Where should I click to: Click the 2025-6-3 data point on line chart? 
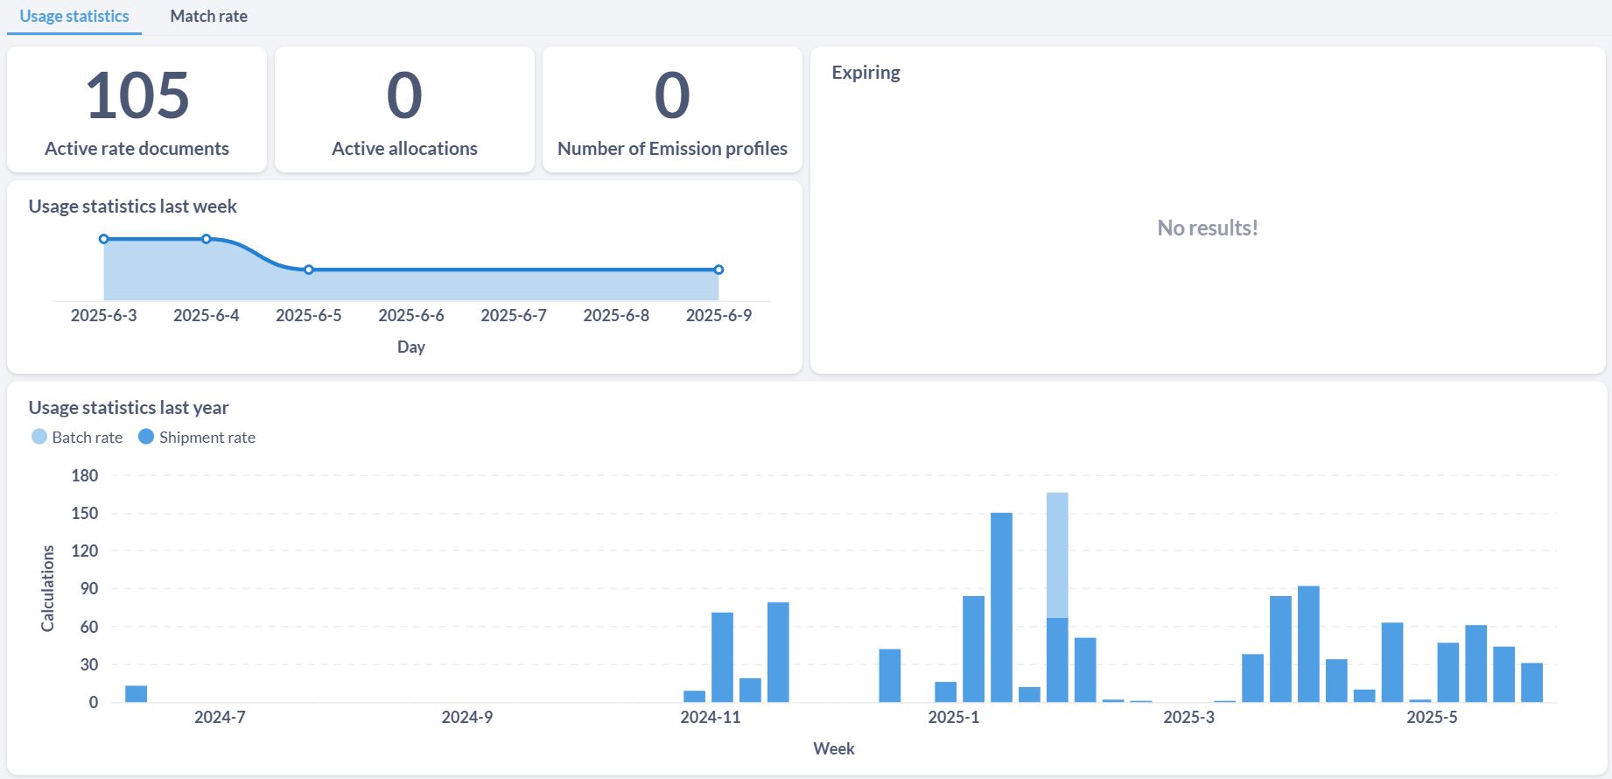point(104,239)
